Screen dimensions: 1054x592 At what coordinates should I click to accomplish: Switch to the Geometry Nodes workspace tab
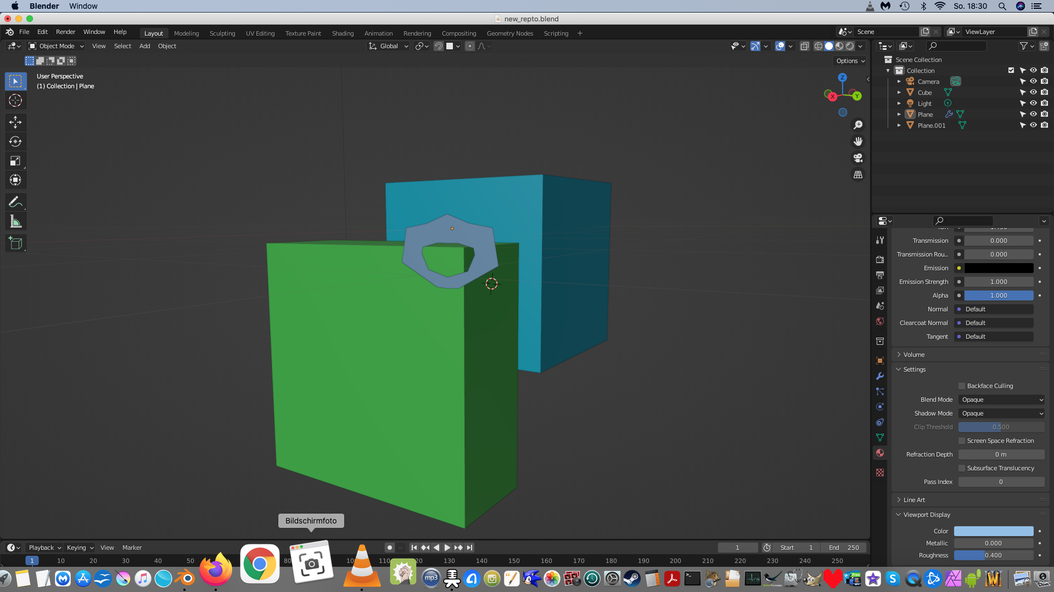pos(510,33)
